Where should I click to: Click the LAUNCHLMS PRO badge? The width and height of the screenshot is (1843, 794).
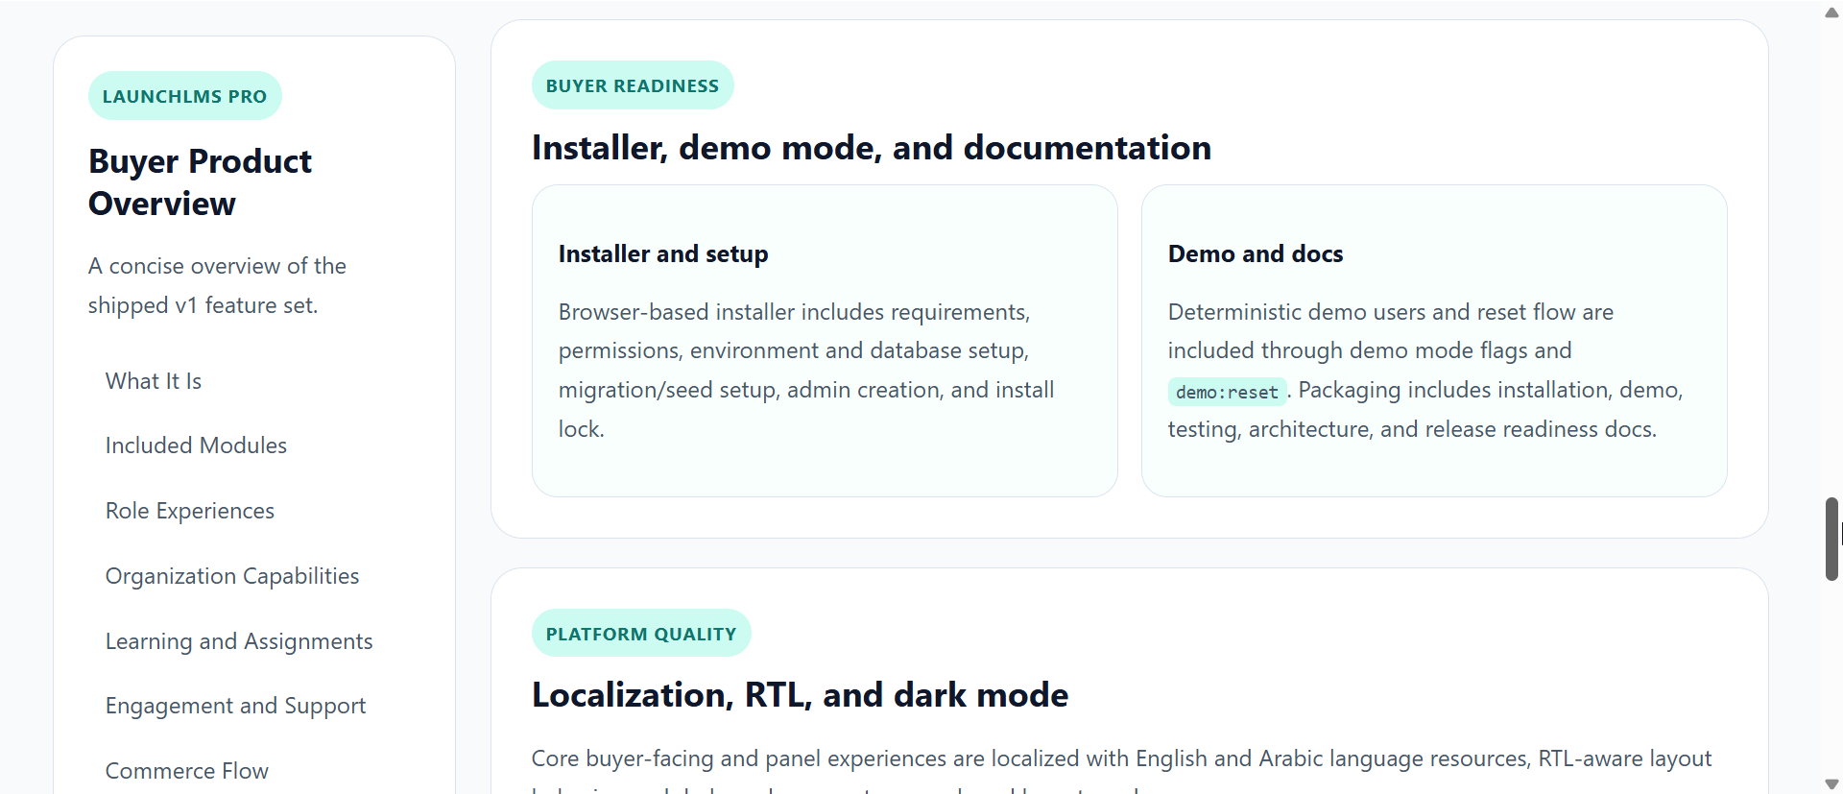click(x=184, y=96)
